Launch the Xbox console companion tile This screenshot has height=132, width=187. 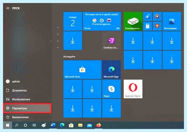click(133, 21)
